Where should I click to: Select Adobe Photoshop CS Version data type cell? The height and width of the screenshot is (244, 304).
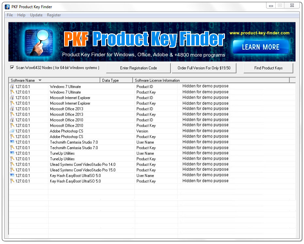tap(142, 131)
